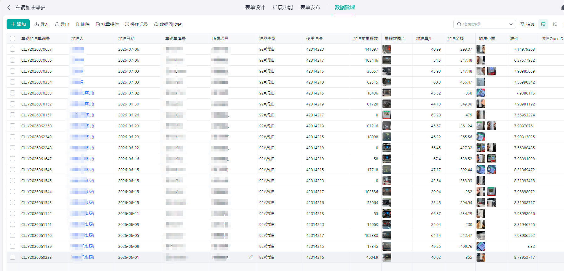Switch to the 表单设计 tab

coord(255,8)
